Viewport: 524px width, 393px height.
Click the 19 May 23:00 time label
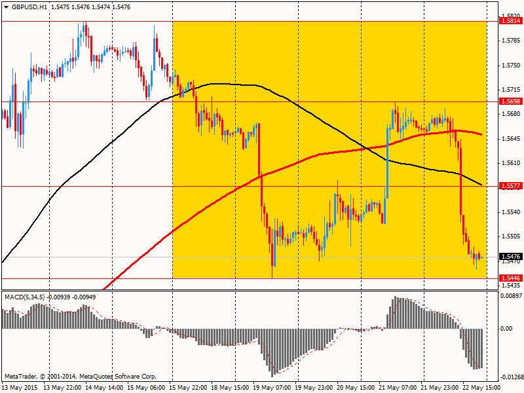click(x=314, y=388)
